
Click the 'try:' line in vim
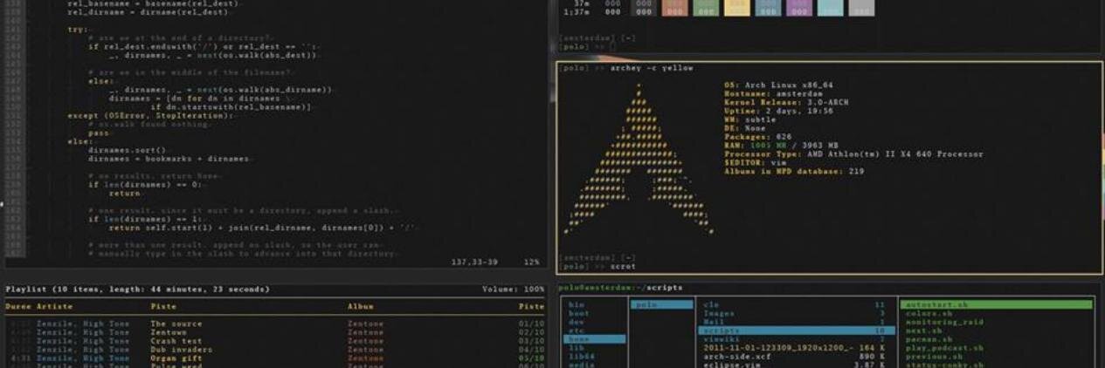pyautogui.click(x=77, y=30)
